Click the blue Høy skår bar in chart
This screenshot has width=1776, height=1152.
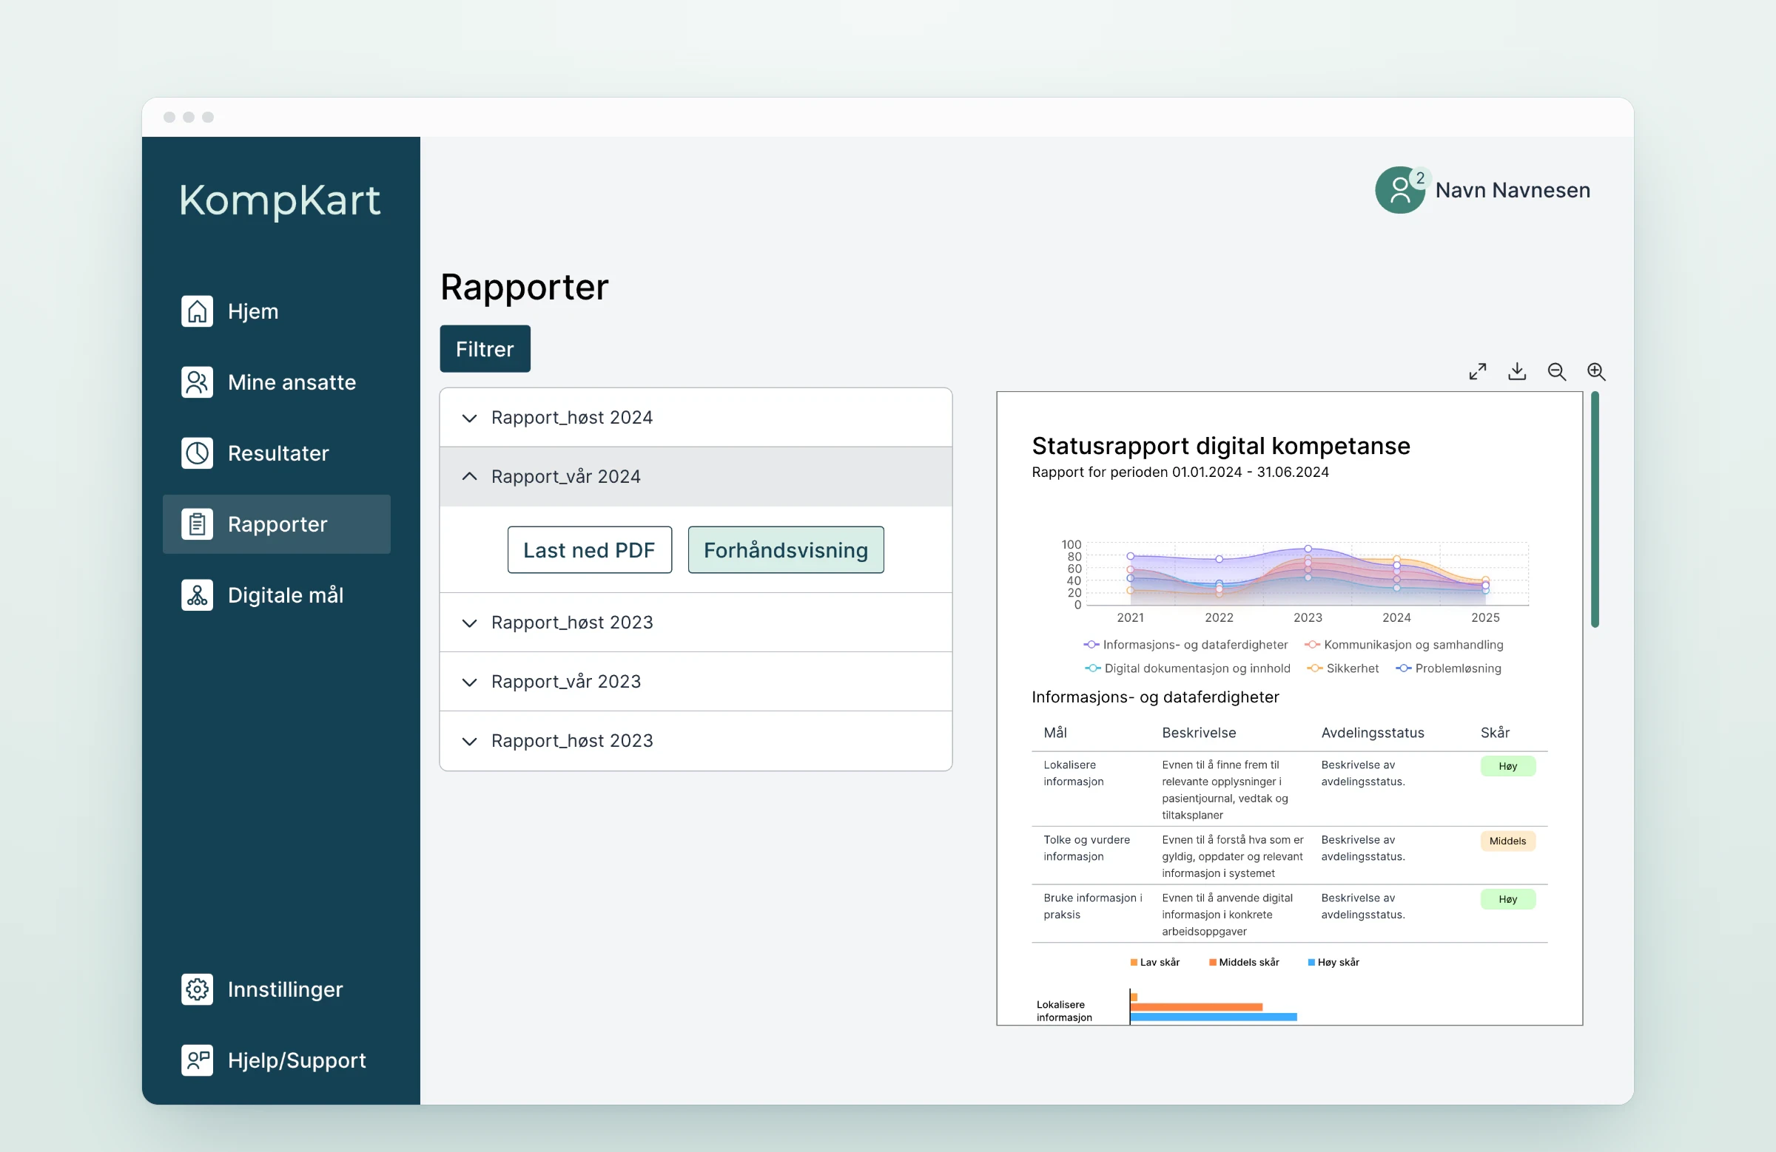pos(1214,1017)
